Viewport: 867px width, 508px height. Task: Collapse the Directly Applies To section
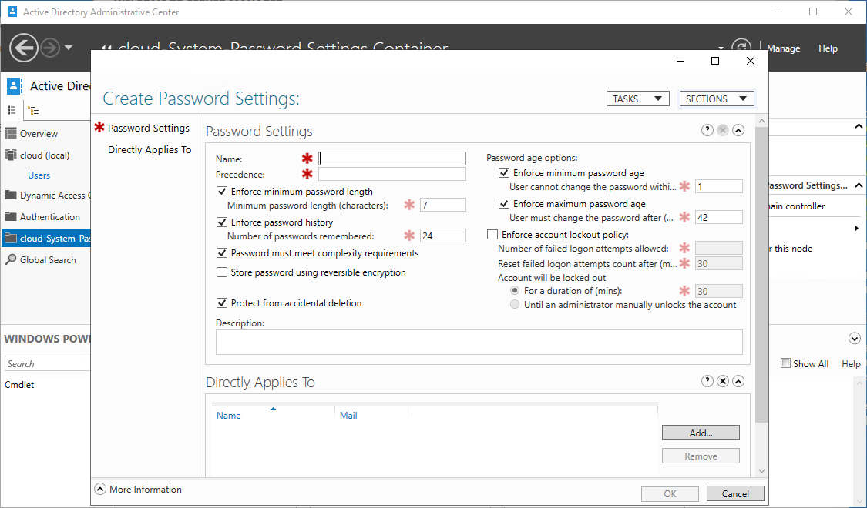(x=738, y=381)
